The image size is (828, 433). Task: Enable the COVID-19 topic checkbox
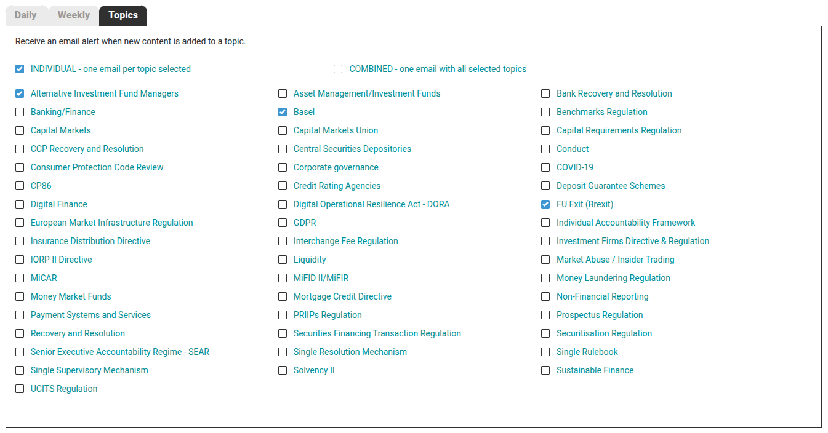545,167
